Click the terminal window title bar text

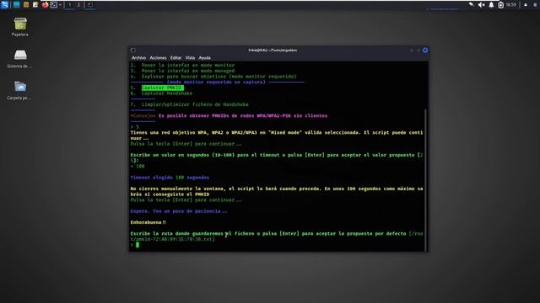tap(273, 50)
